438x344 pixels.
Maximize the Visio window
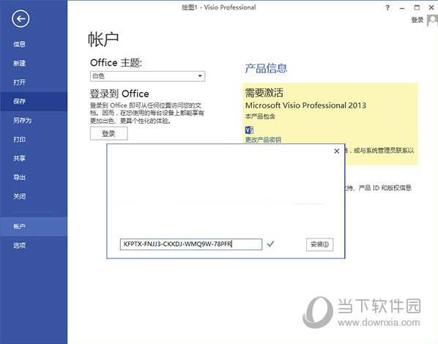click(417, 8)
